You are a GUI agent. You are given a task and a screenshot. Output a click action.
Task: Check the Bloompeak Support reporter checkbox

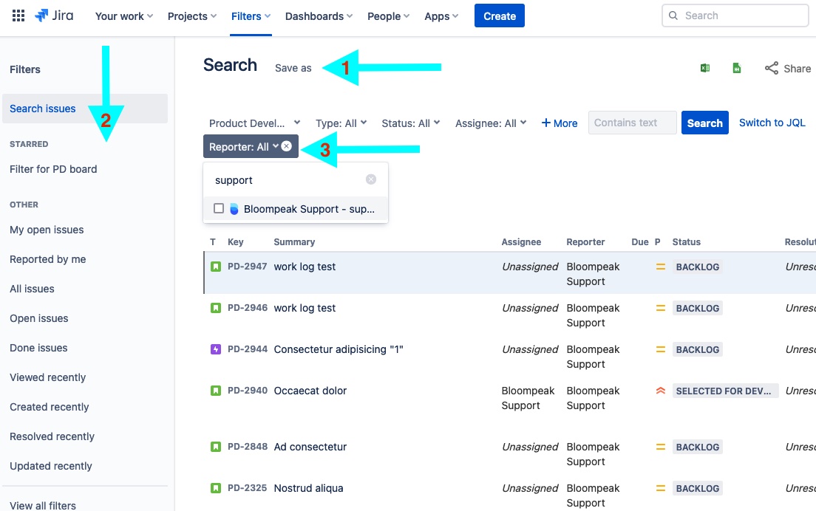(219, 208)
